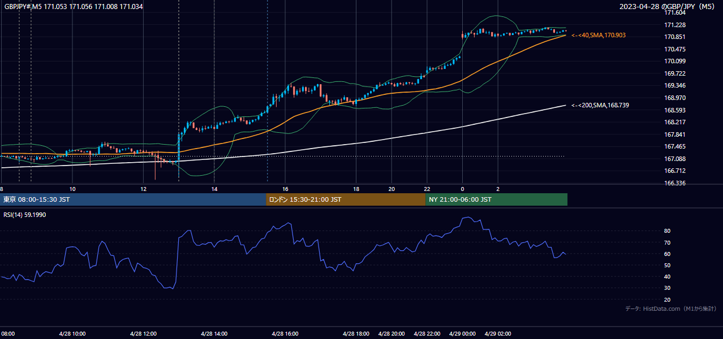Screen dimensions: 723x339
Task: Click the bottom time label 4/28 14:00
Action: point(214,334)
